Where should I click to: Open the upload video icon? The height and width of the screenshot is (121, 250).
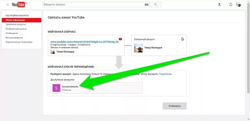pyautogui.click(x=219, y=4)
